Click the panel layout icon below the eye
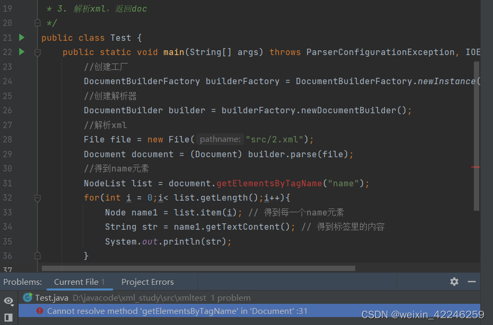Screen dimensions: 493x325 pos(8,318)
